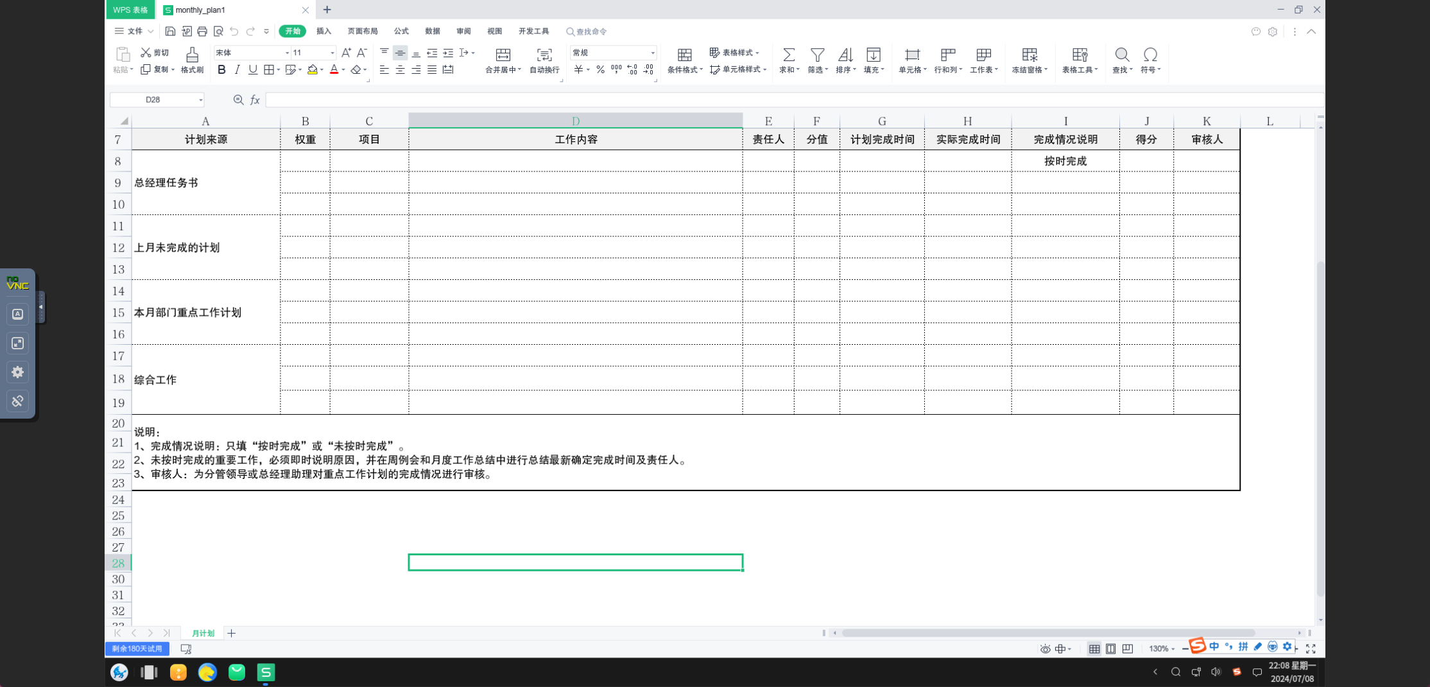Expand the Name Box dropdown for D28
The image size is (1430, 687).
tap(200, 100)
